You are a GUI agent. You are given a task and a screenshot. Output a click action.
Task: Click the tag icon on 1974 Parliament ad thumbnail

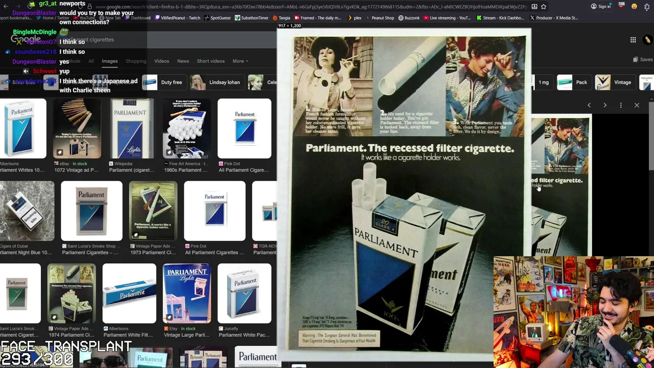[x=54, y=317]
